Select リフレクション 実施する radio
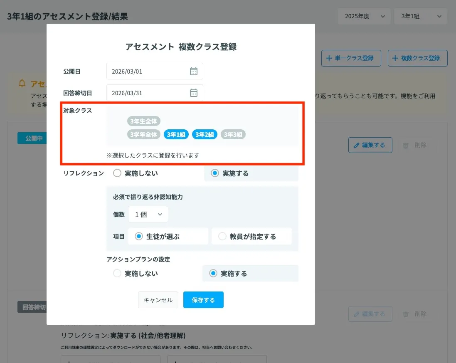 click(215, 173)
